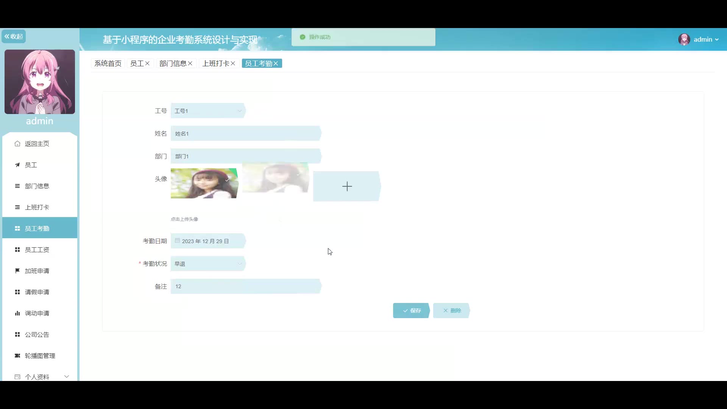Close the 部门信息 tab
This screenshot has width=727, height=409.
click(190, 64)
